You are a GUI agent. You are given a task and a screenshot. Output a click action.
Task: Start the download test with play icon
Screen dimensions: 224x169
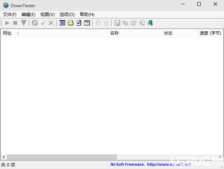pos(7,23)
